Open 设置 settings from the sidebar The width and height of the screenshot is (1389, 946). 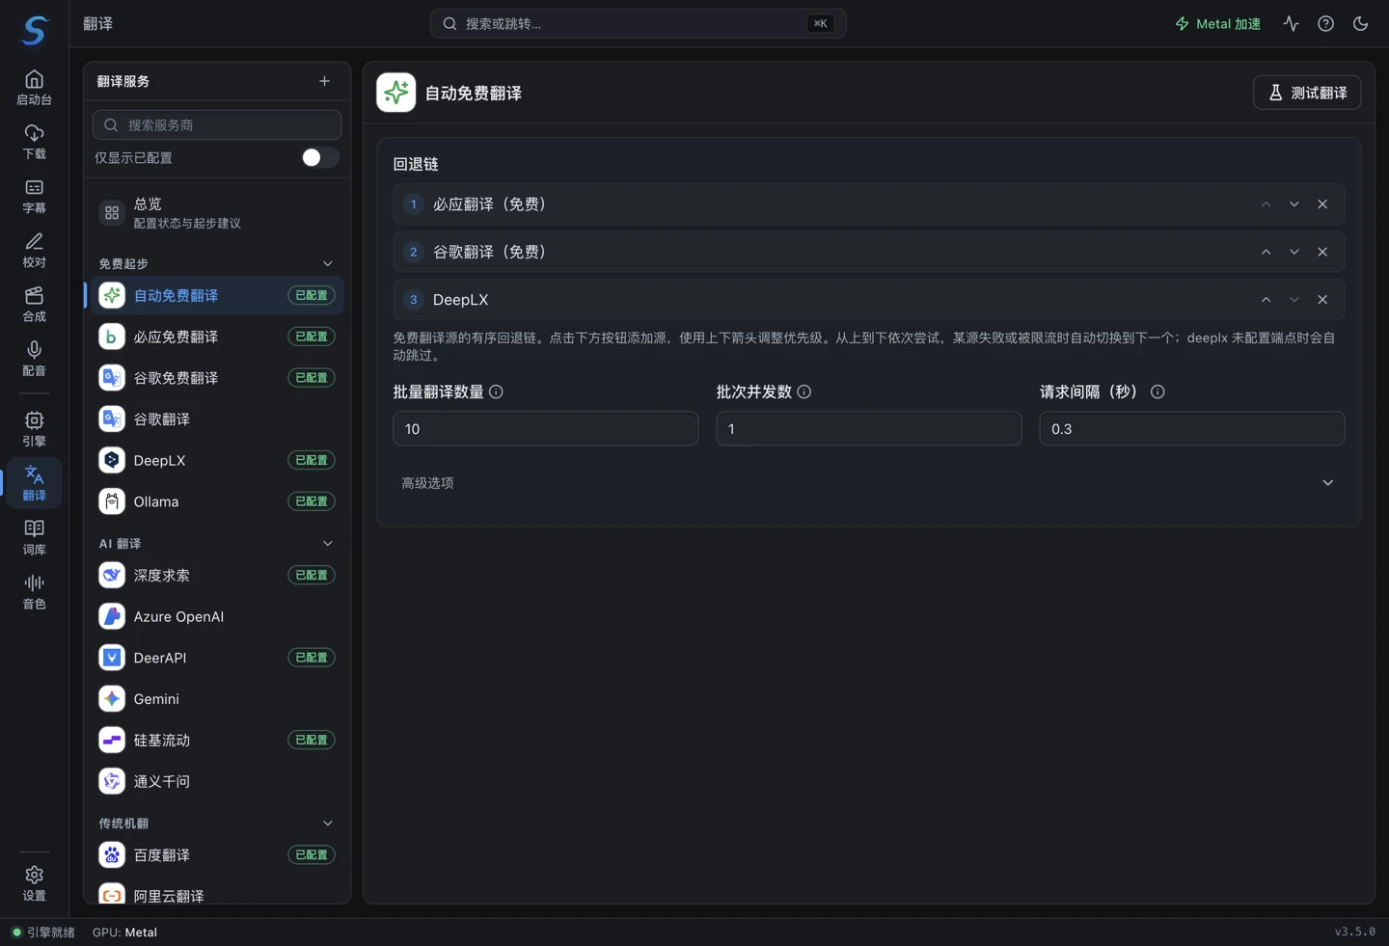tap(34, 882)
